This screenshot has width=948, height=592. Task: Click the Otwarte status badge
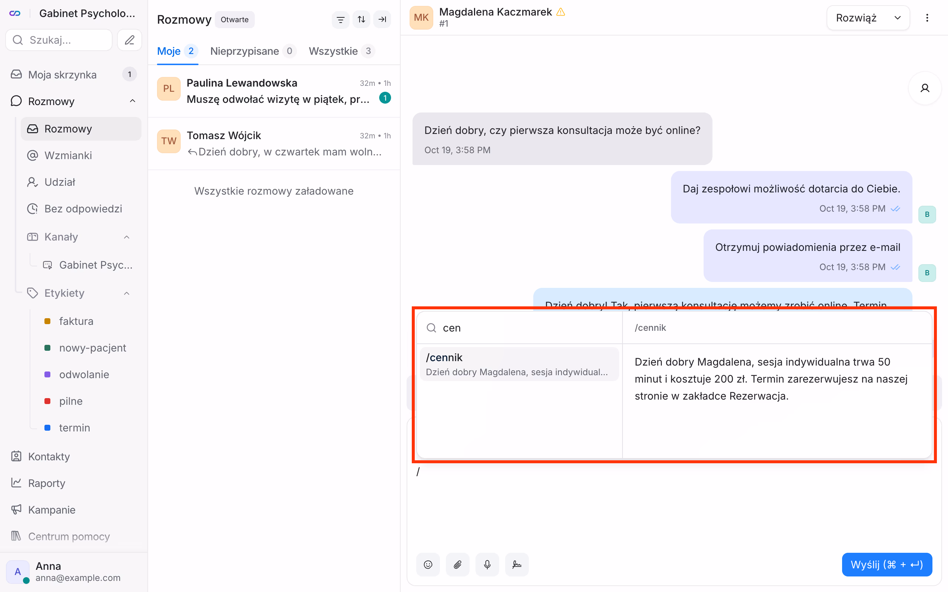point(234,20)
